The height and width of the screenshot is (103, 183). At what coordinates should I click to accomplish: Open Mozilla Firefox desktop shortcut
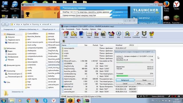[x=166, y=6]
